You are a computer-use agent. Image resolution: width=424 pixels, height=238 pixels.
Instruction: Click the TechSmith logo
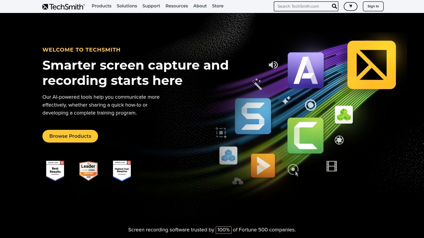(x=63, y=6)
